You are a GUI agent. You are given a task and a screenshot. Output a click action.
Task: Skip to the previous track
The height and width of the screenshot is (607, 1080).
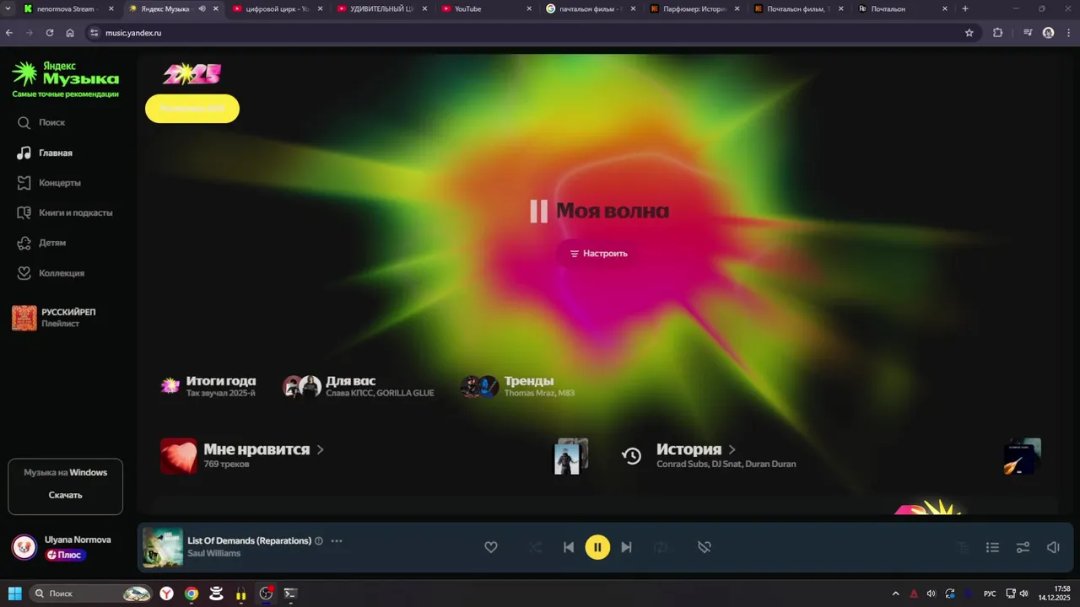[569, 547]
